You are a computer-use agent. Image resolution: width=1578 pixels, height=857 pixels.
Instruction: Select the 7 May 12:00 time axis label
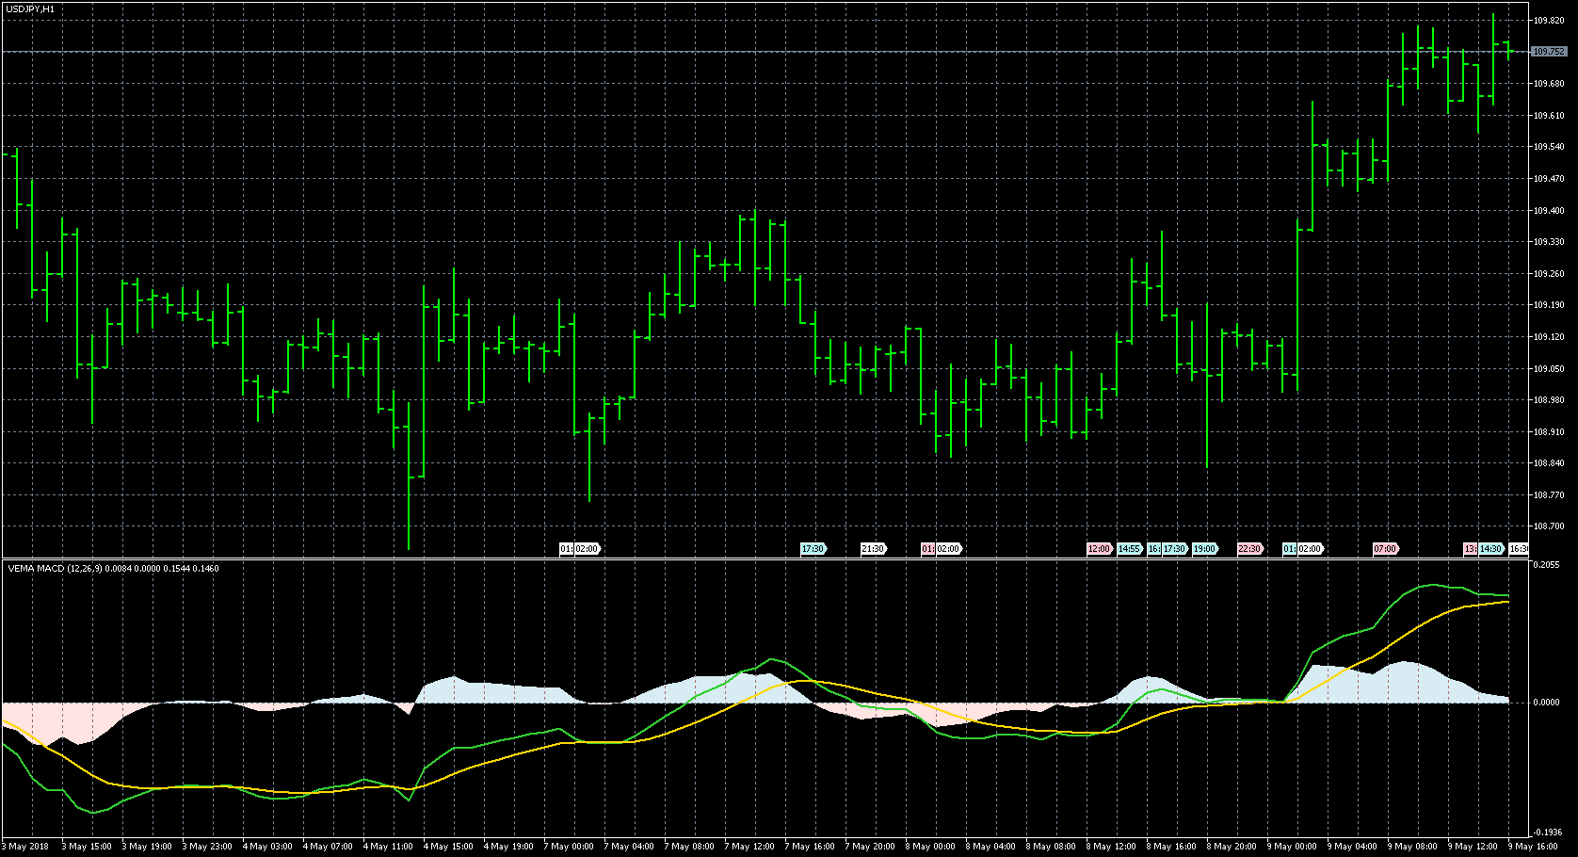tap(750, 847)
